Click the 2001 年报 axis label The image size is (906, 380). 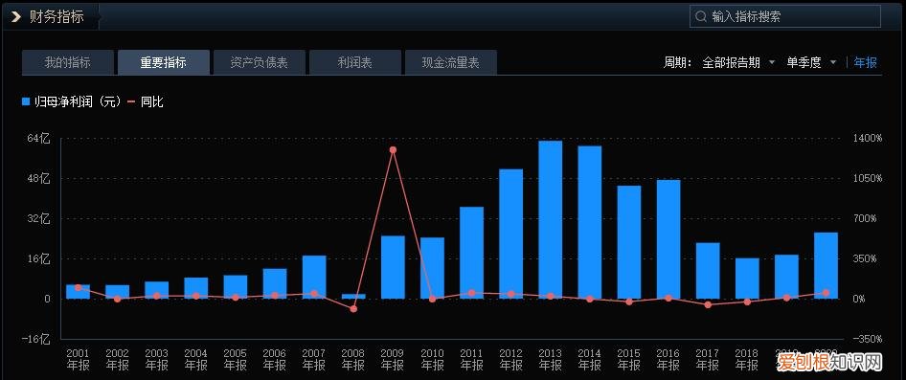[78, 359]
